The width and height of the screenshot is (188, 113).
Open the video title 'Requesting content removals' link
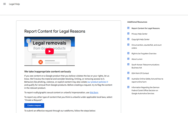pos(49,41)
